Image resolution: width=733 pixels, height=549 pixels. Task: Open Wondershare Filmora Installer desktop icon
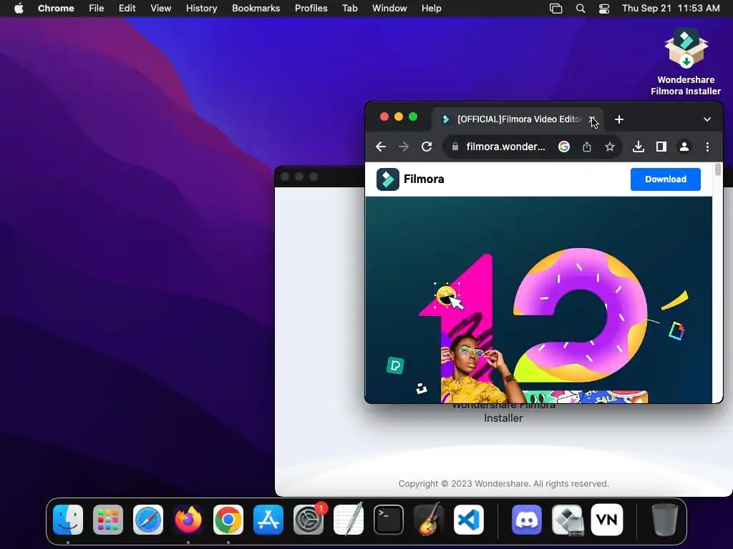686,61
